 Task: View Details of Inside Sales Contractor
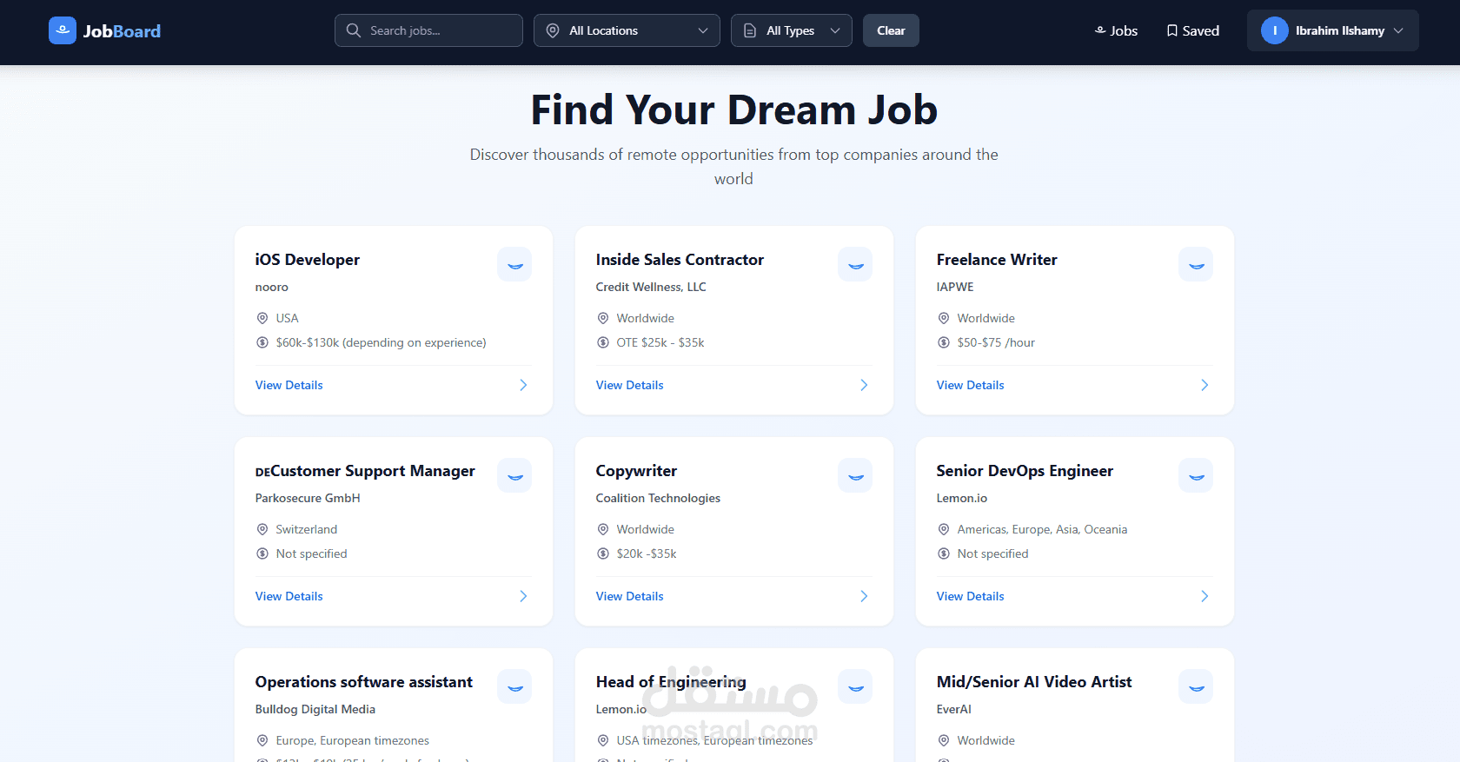[629, 385]
